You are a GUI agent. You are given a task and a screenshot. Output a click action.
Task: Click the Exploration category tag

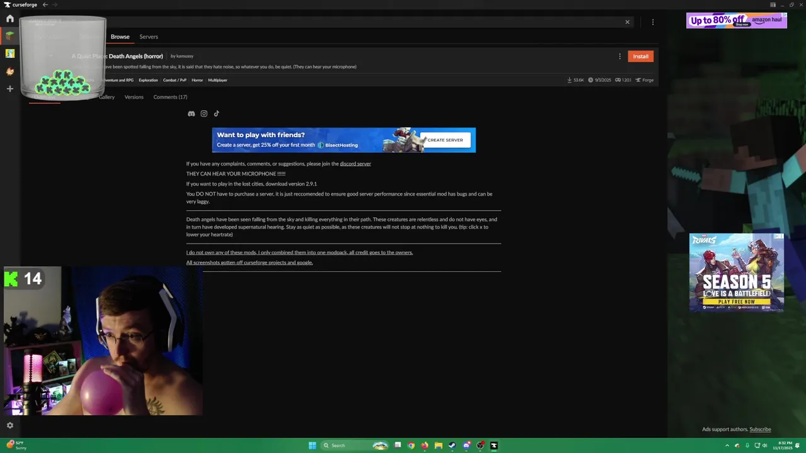tap(149, 80)
